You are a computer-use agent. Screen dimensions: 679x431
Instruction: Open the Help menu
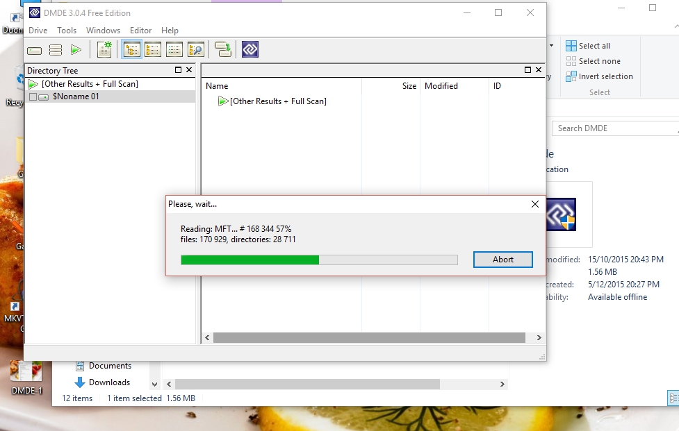[x=170, y=31]
